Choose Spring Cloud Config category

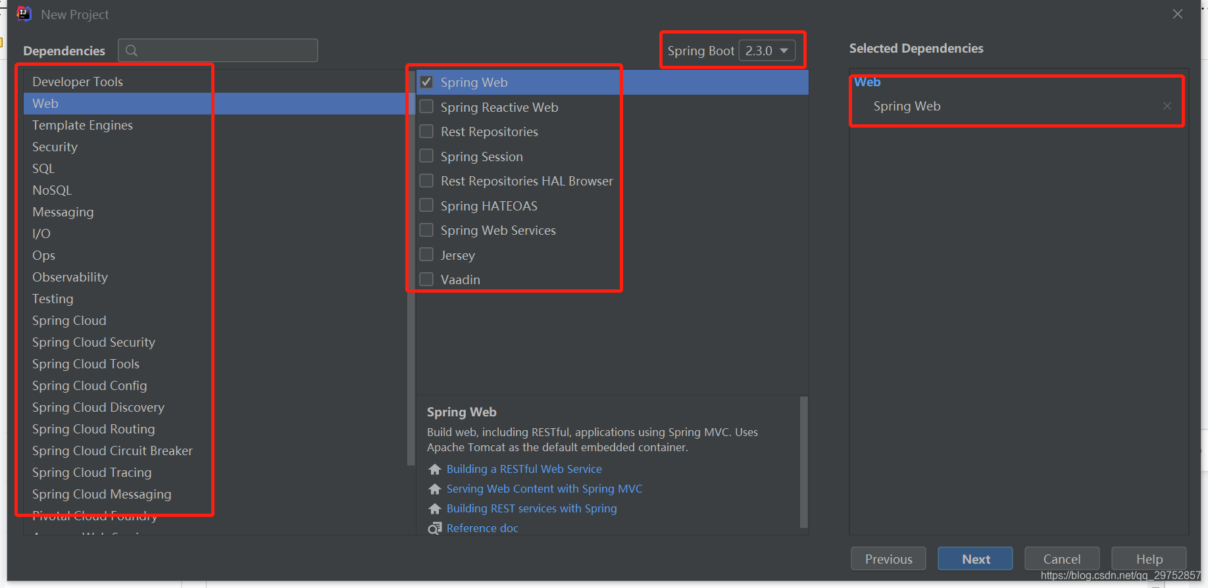tap(214, 385)
